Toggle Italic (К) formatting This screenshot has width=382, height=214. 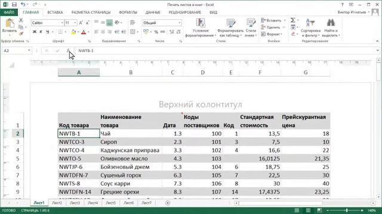(x=41, y=32)
